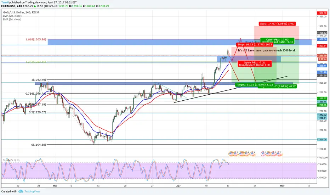The height and width of the screenshot is (195, 330).
Task: Click the May date on time axis
Action: 282,186
